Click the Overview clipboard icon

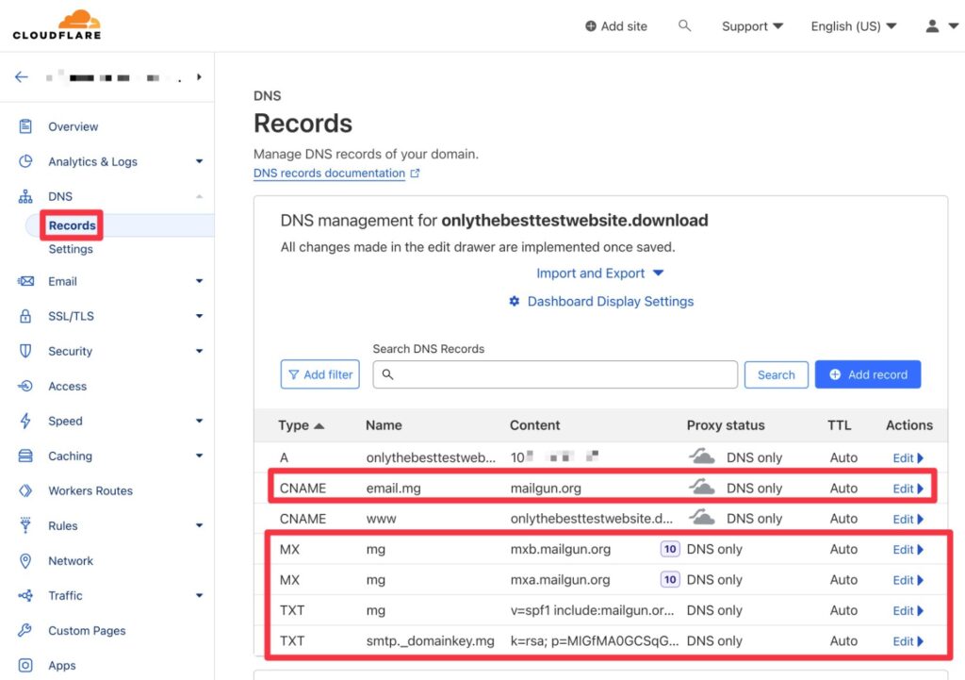coord(26,126)
